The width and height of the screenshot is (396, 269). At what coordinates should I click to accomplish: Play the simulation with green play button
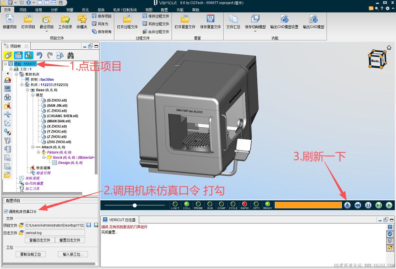pos(389,205)
